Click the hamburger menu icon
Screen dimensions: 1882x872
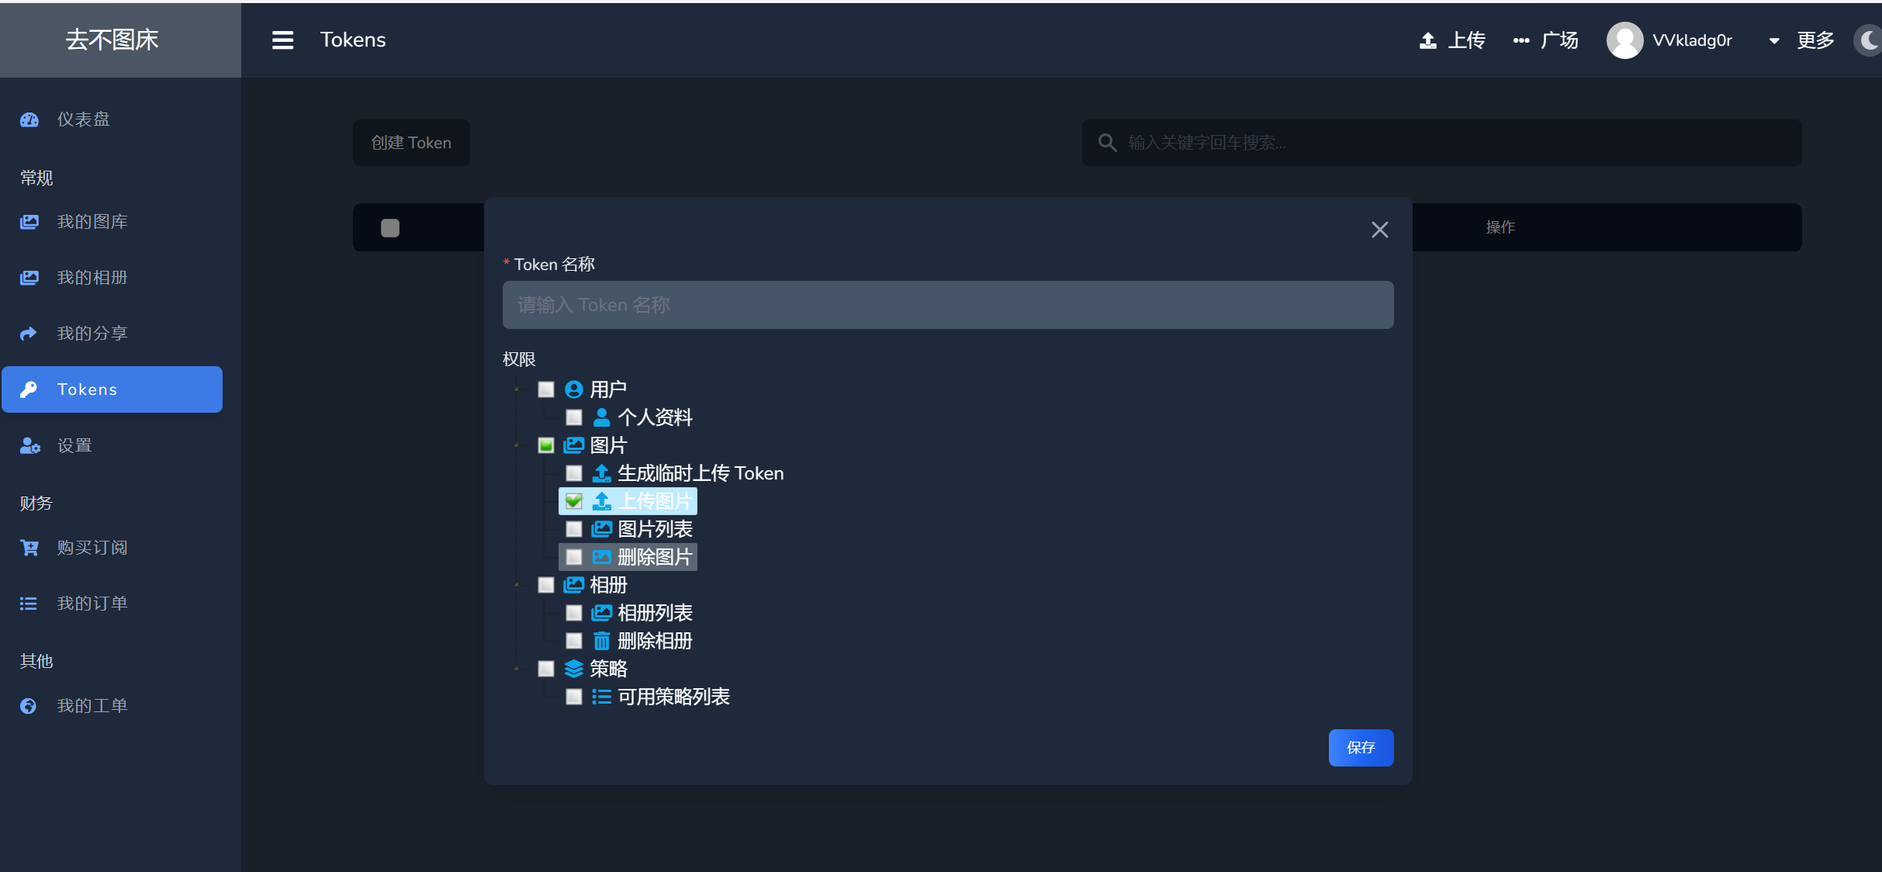[282, 40]
